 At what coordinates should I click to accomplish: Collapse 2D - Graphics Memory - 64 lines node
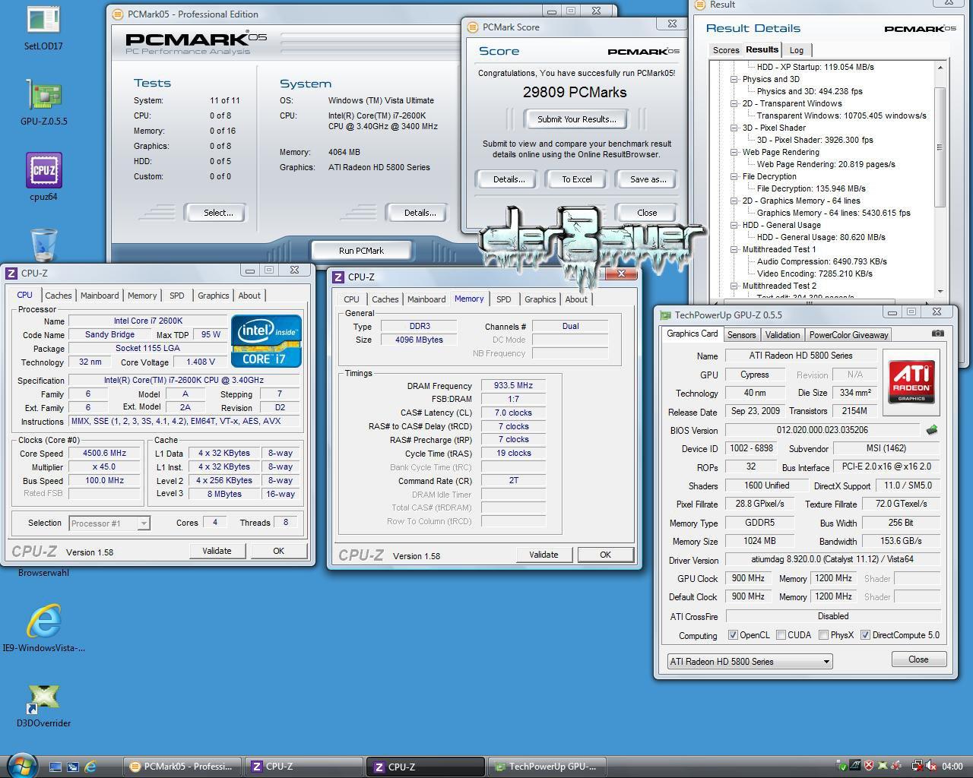(x=734, y=201)
